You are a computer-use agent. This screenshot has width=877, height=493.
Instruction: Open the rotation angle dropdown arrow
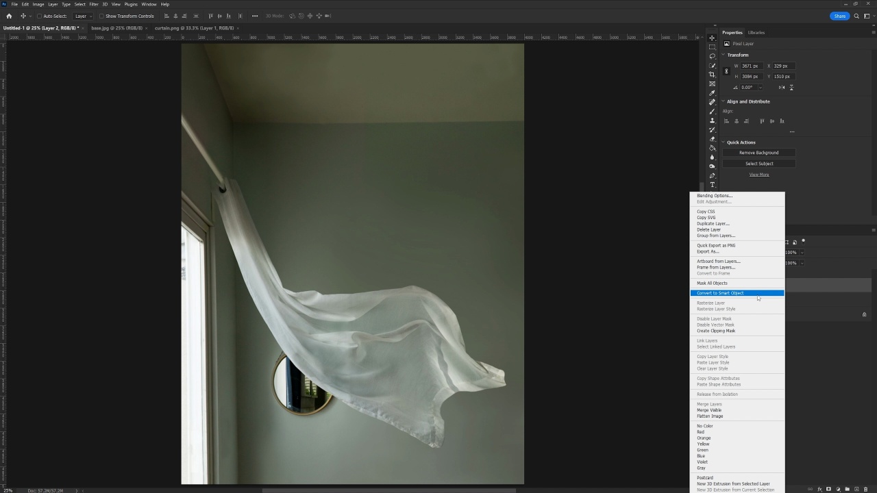coord(760,88)
